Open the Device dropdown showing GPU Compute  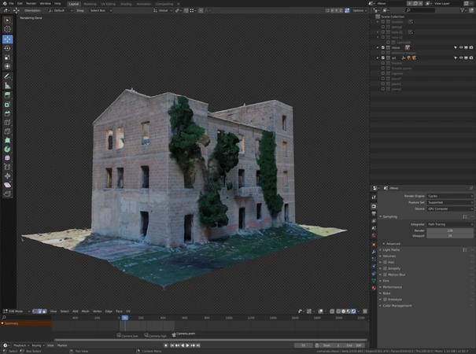(x=450, y=209)
